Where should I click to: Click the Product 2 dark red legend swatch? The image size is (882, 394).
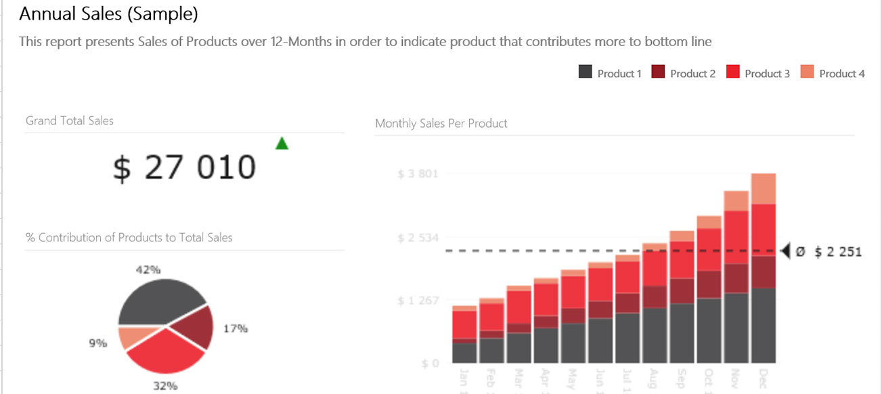[x=658, y=72]
